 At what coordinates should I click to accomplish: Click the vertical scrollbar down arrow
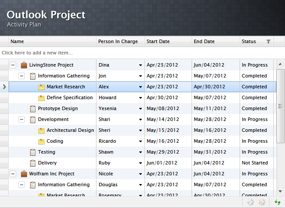pyautogui.click(x=280, y=191)
